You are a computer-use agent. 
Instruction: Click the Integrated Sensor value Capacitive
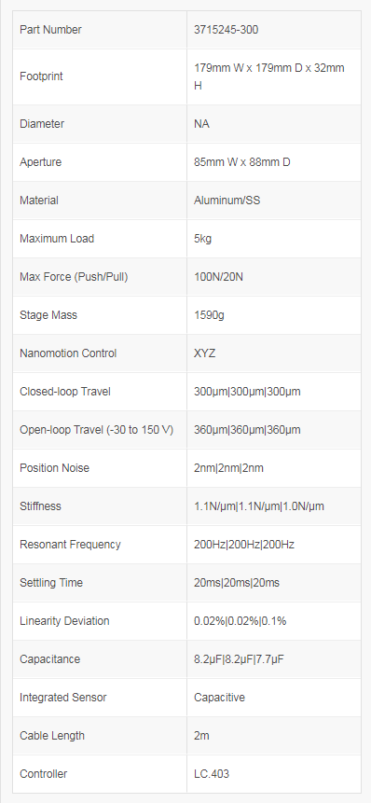click(219, 698)
